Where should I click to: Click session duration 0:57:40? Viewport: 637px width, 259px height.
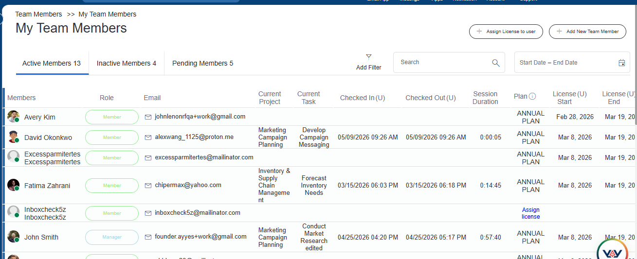click(x=491, y=238)
